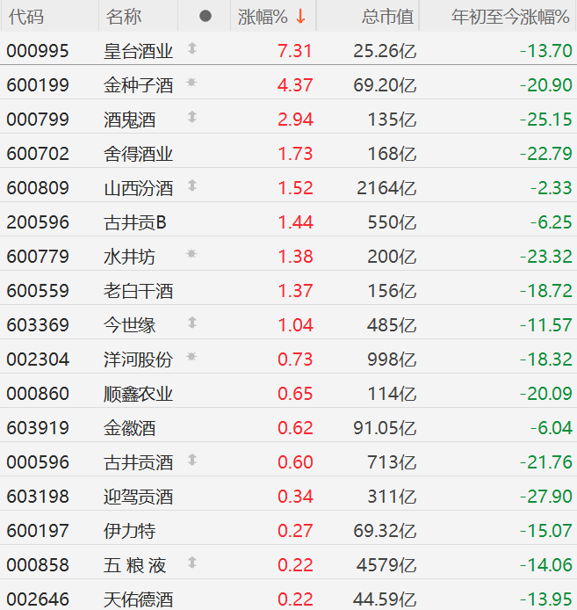Click the 7.31 gain value
Viewport: 577px width, 610px height.
coord(295,51)
